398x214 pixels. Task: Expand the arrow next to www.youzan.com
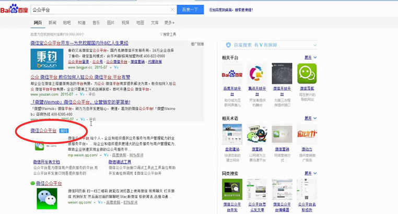(76, 94)
